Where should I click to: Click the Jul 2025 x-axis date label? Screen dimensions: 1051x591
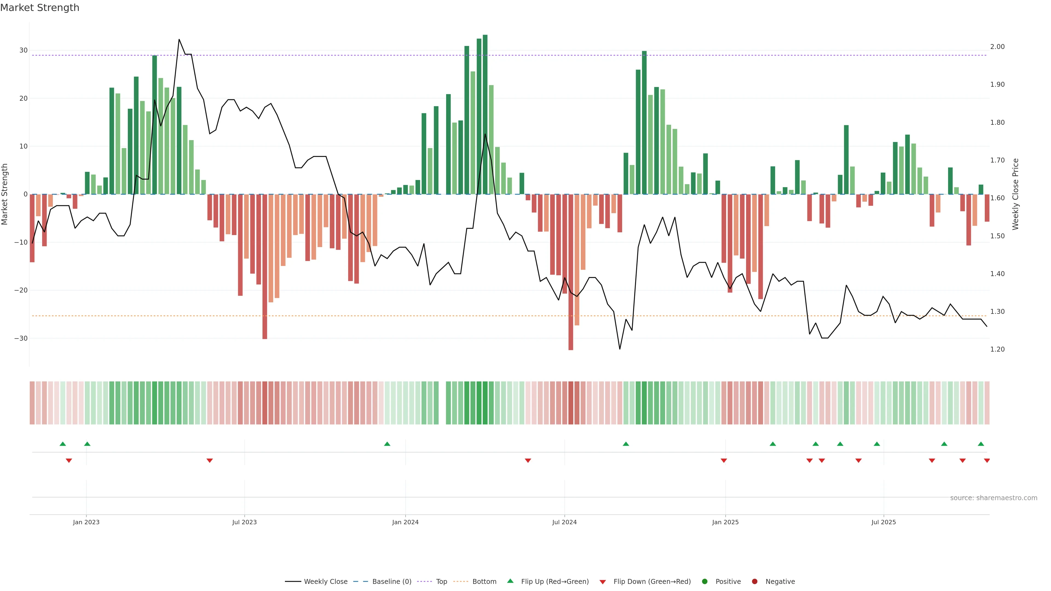883,522
